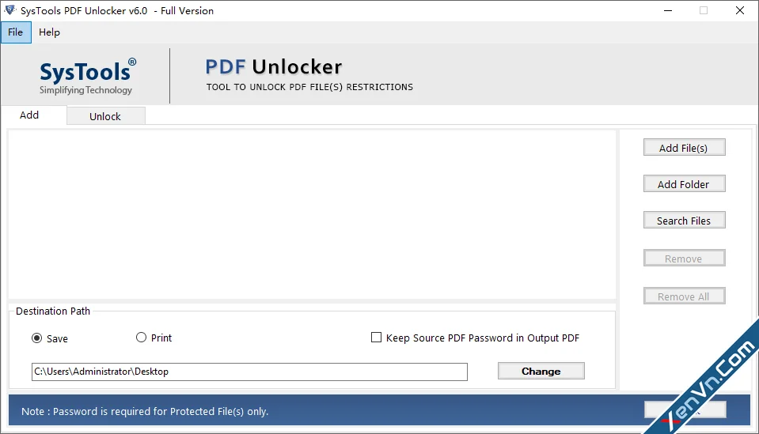
Task: Click the SysTools Simplifying Technology logo
Action: click(x=88, y=77)
